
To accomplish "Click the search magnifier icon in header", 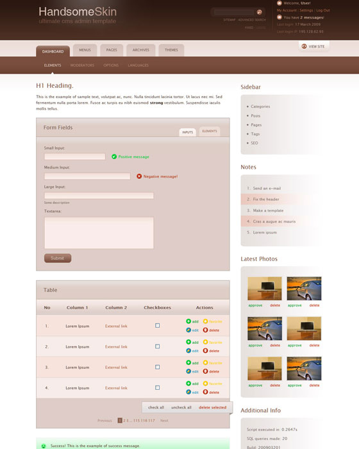I will [260, 12].
